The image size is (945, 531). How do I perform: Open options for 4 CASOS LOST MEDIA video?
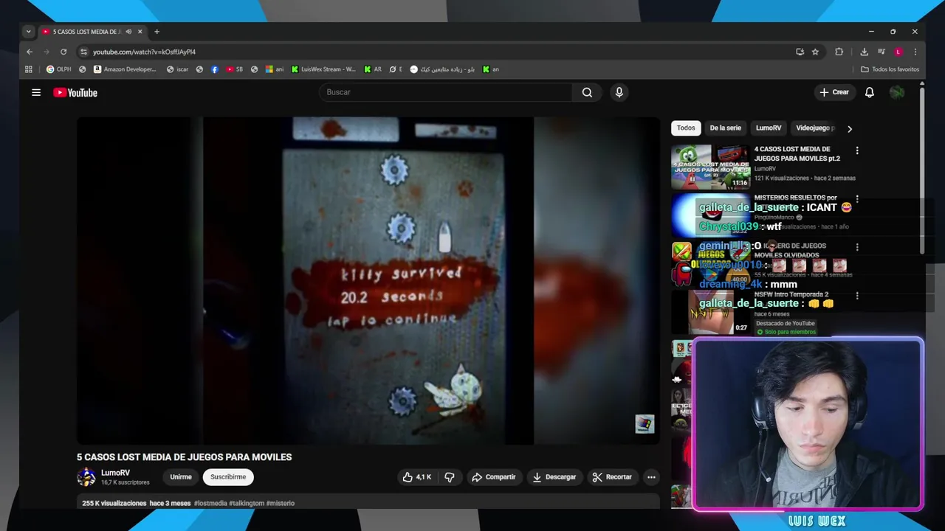[x=857, y=150]
